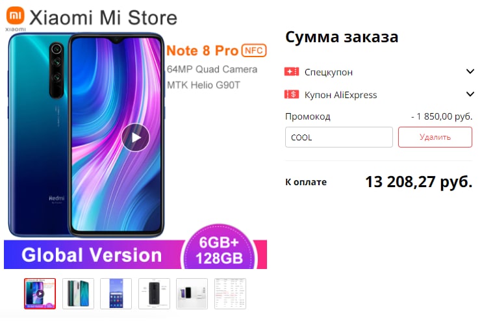Viewport: 495px width, 321px height.
Task: Click the Удалить button to remove the promo code
Action: point(435,137)
